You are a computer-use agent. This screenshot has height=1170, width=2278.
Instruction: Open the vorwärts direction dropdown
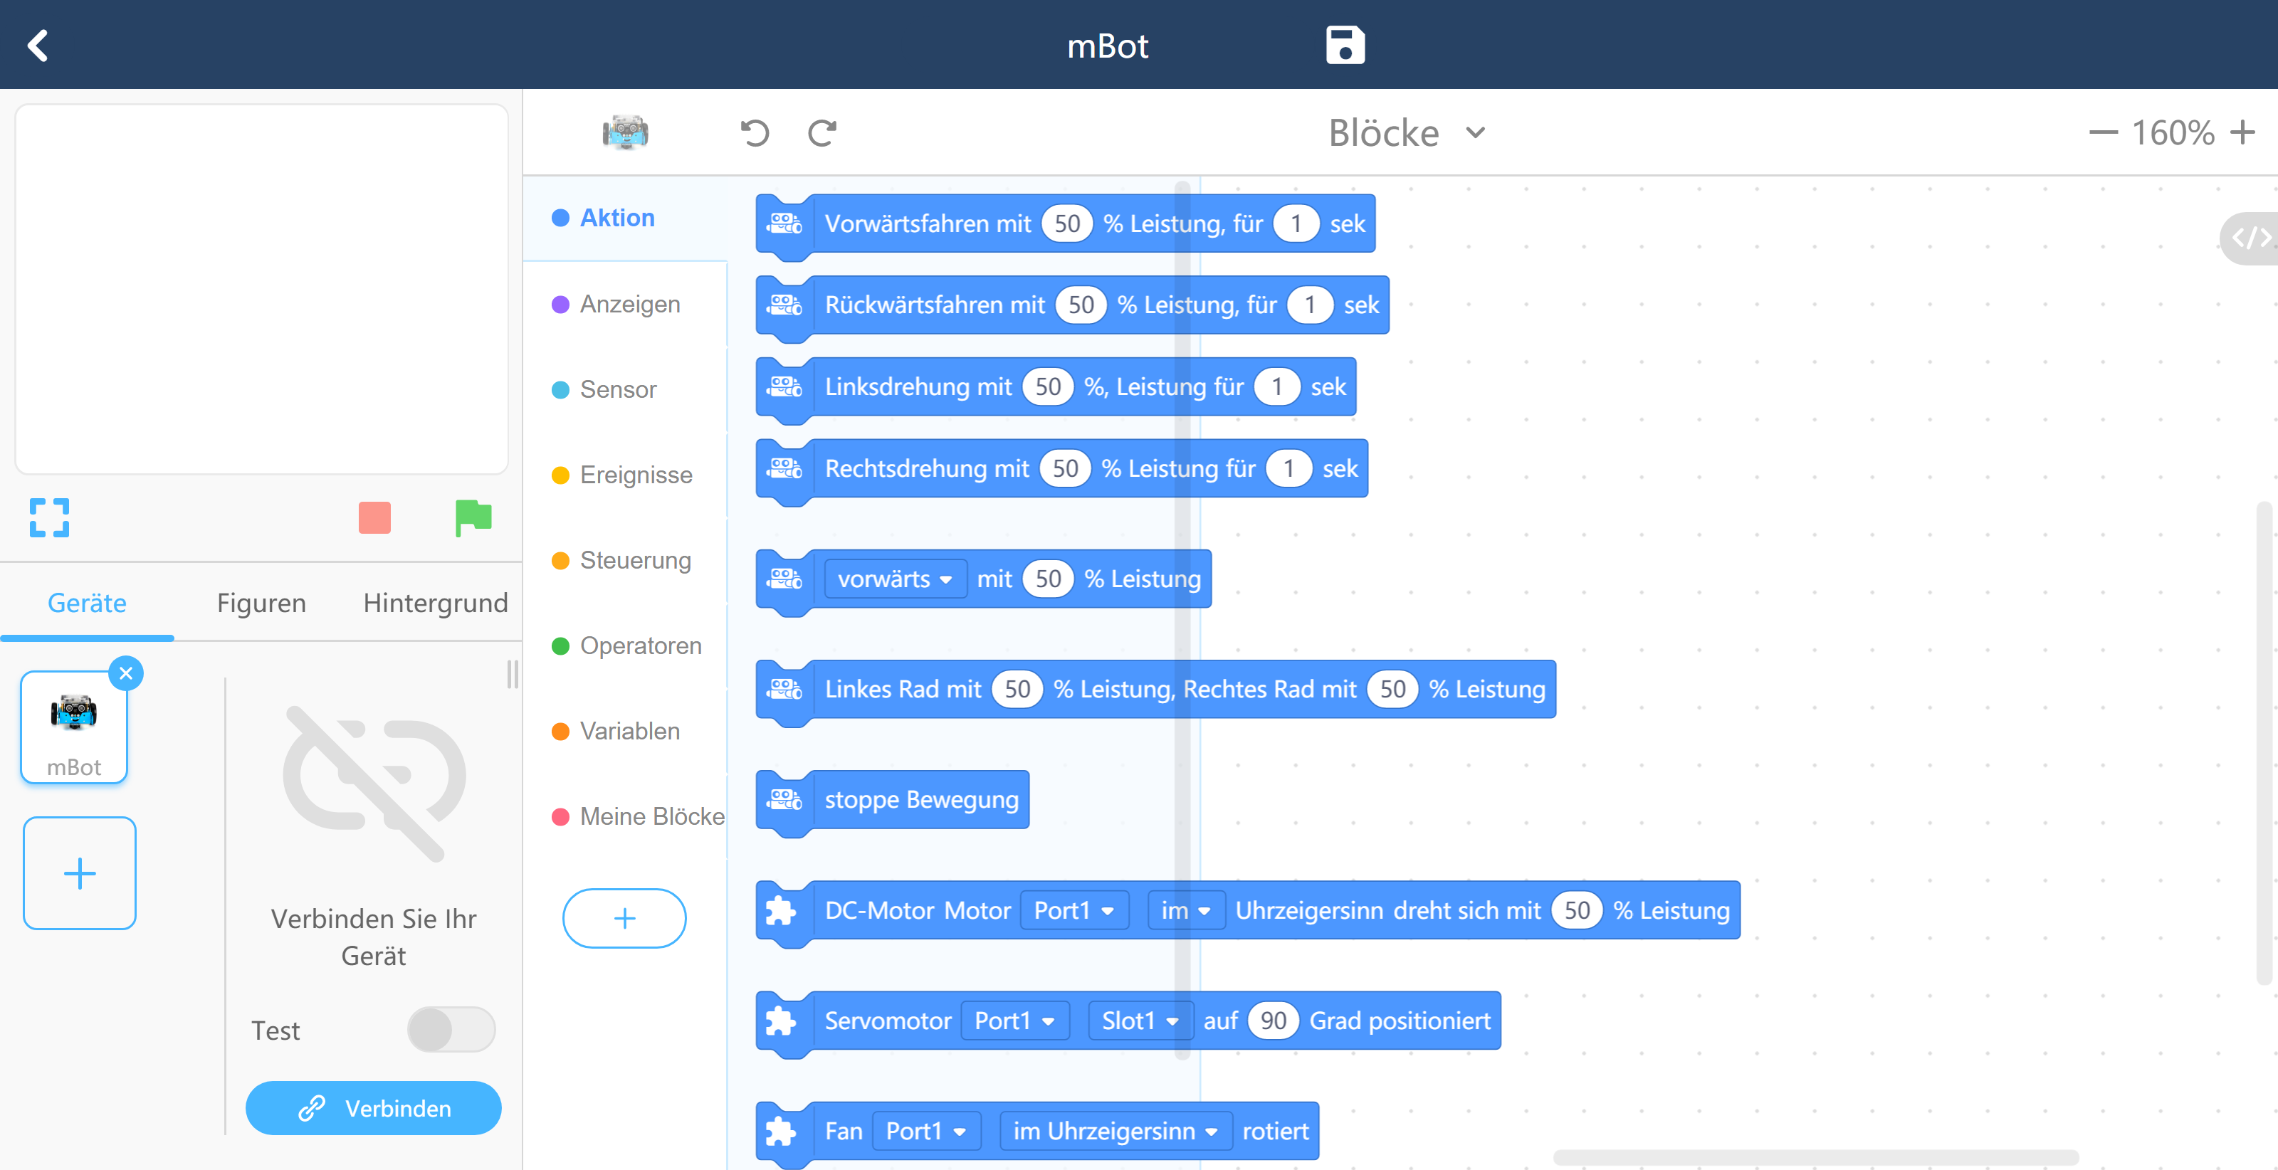895,579
